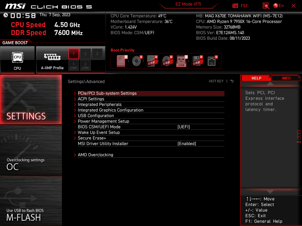Open the OC overclocking settings section

coord(31,150)
